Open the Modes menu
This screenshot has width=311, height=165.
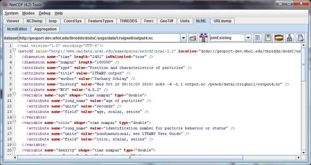[x=28, y=13]
